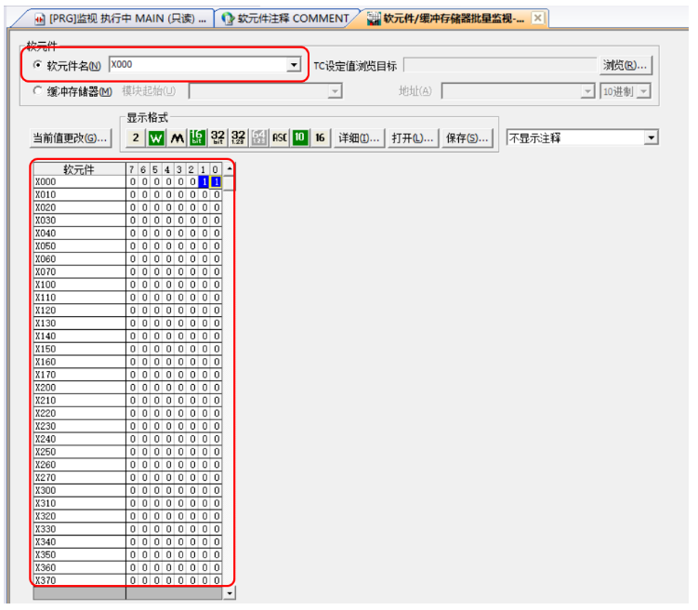This screenshot has width=698, height=610.
Task: Click the batch monitor tab icon
Action: point(374,19)
